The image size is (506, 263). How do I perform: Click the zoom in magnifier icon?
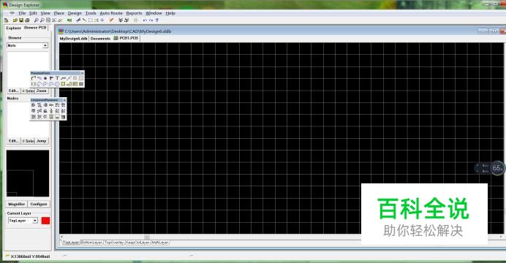[36, 20]
